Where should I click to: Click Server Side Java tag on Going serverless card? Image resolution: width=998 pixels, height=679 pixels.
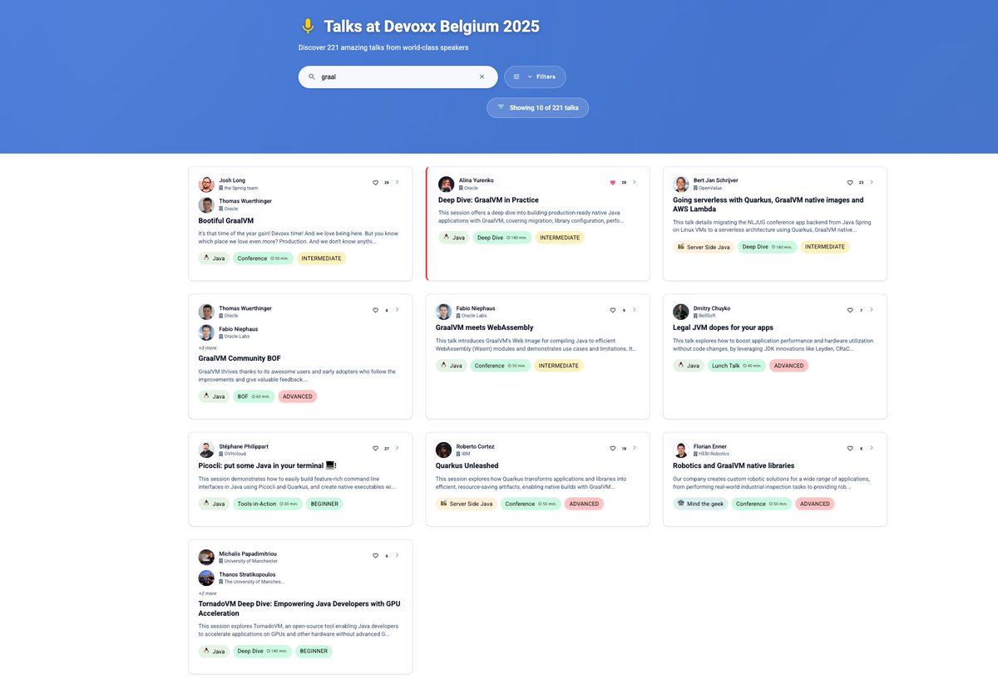[704, 247]
